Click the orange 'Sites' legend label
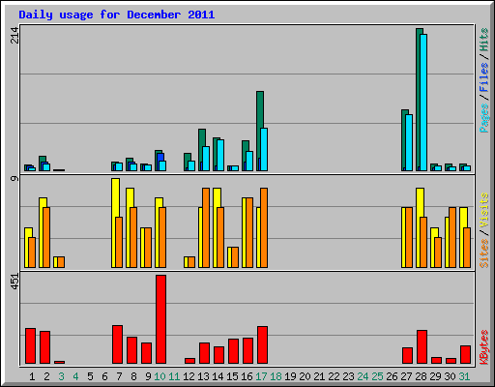Viewport: 495px width, 387px height. point(483,253)
